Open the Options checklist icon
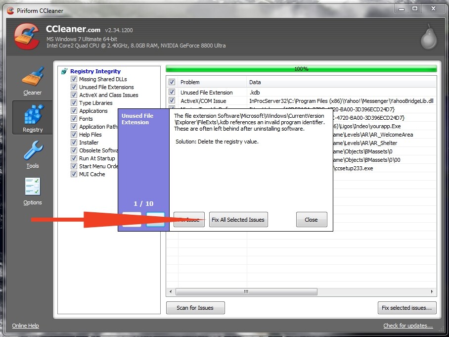449x337 pixels. point(32,187)
